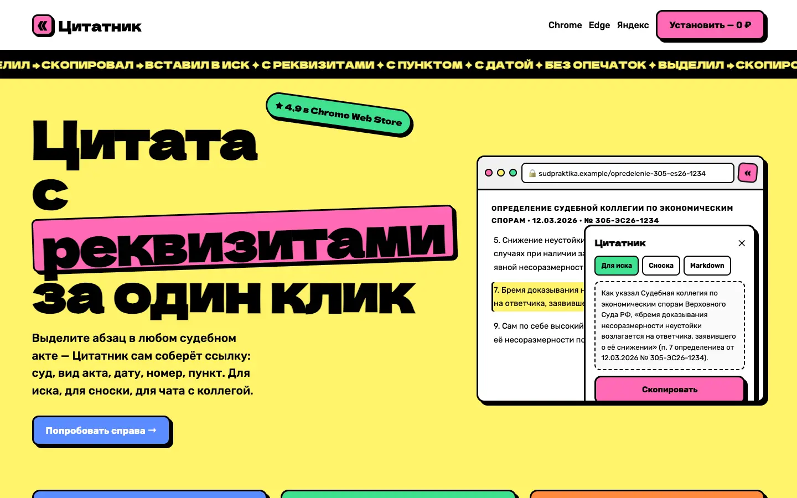Click paragraph 9. Сам по себе высокий
This screenshot has height=498, width=797.
(x=539, y=333)
